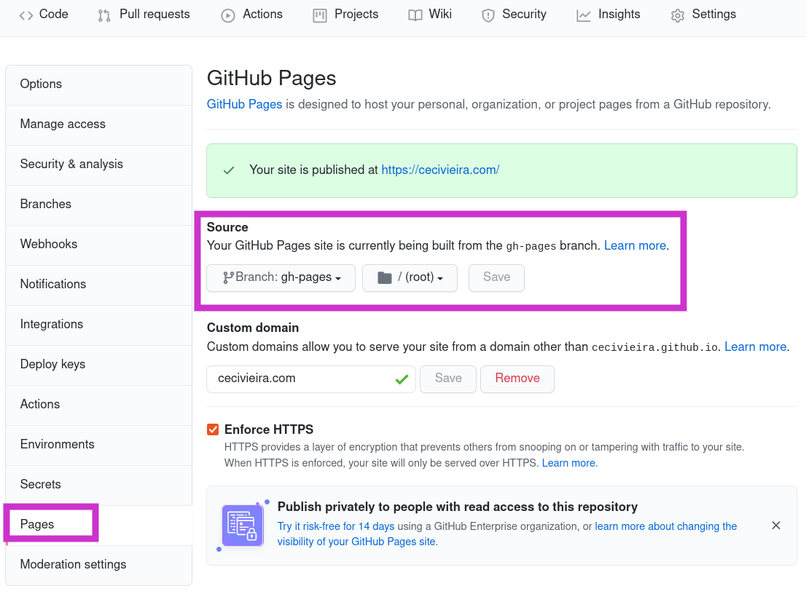Click the Projects board icon
Screen dimensions: 806x594
(x=320, y=15)
